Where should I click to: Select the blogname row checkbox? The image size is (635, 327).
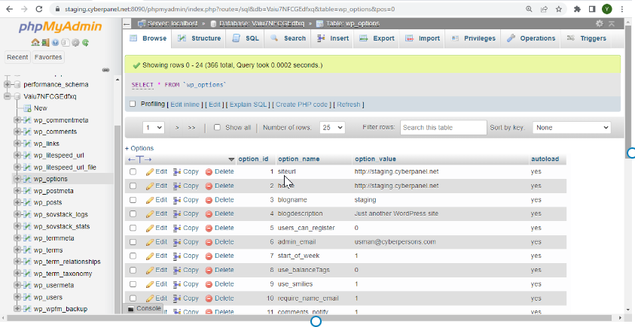(x=133, y=200)
